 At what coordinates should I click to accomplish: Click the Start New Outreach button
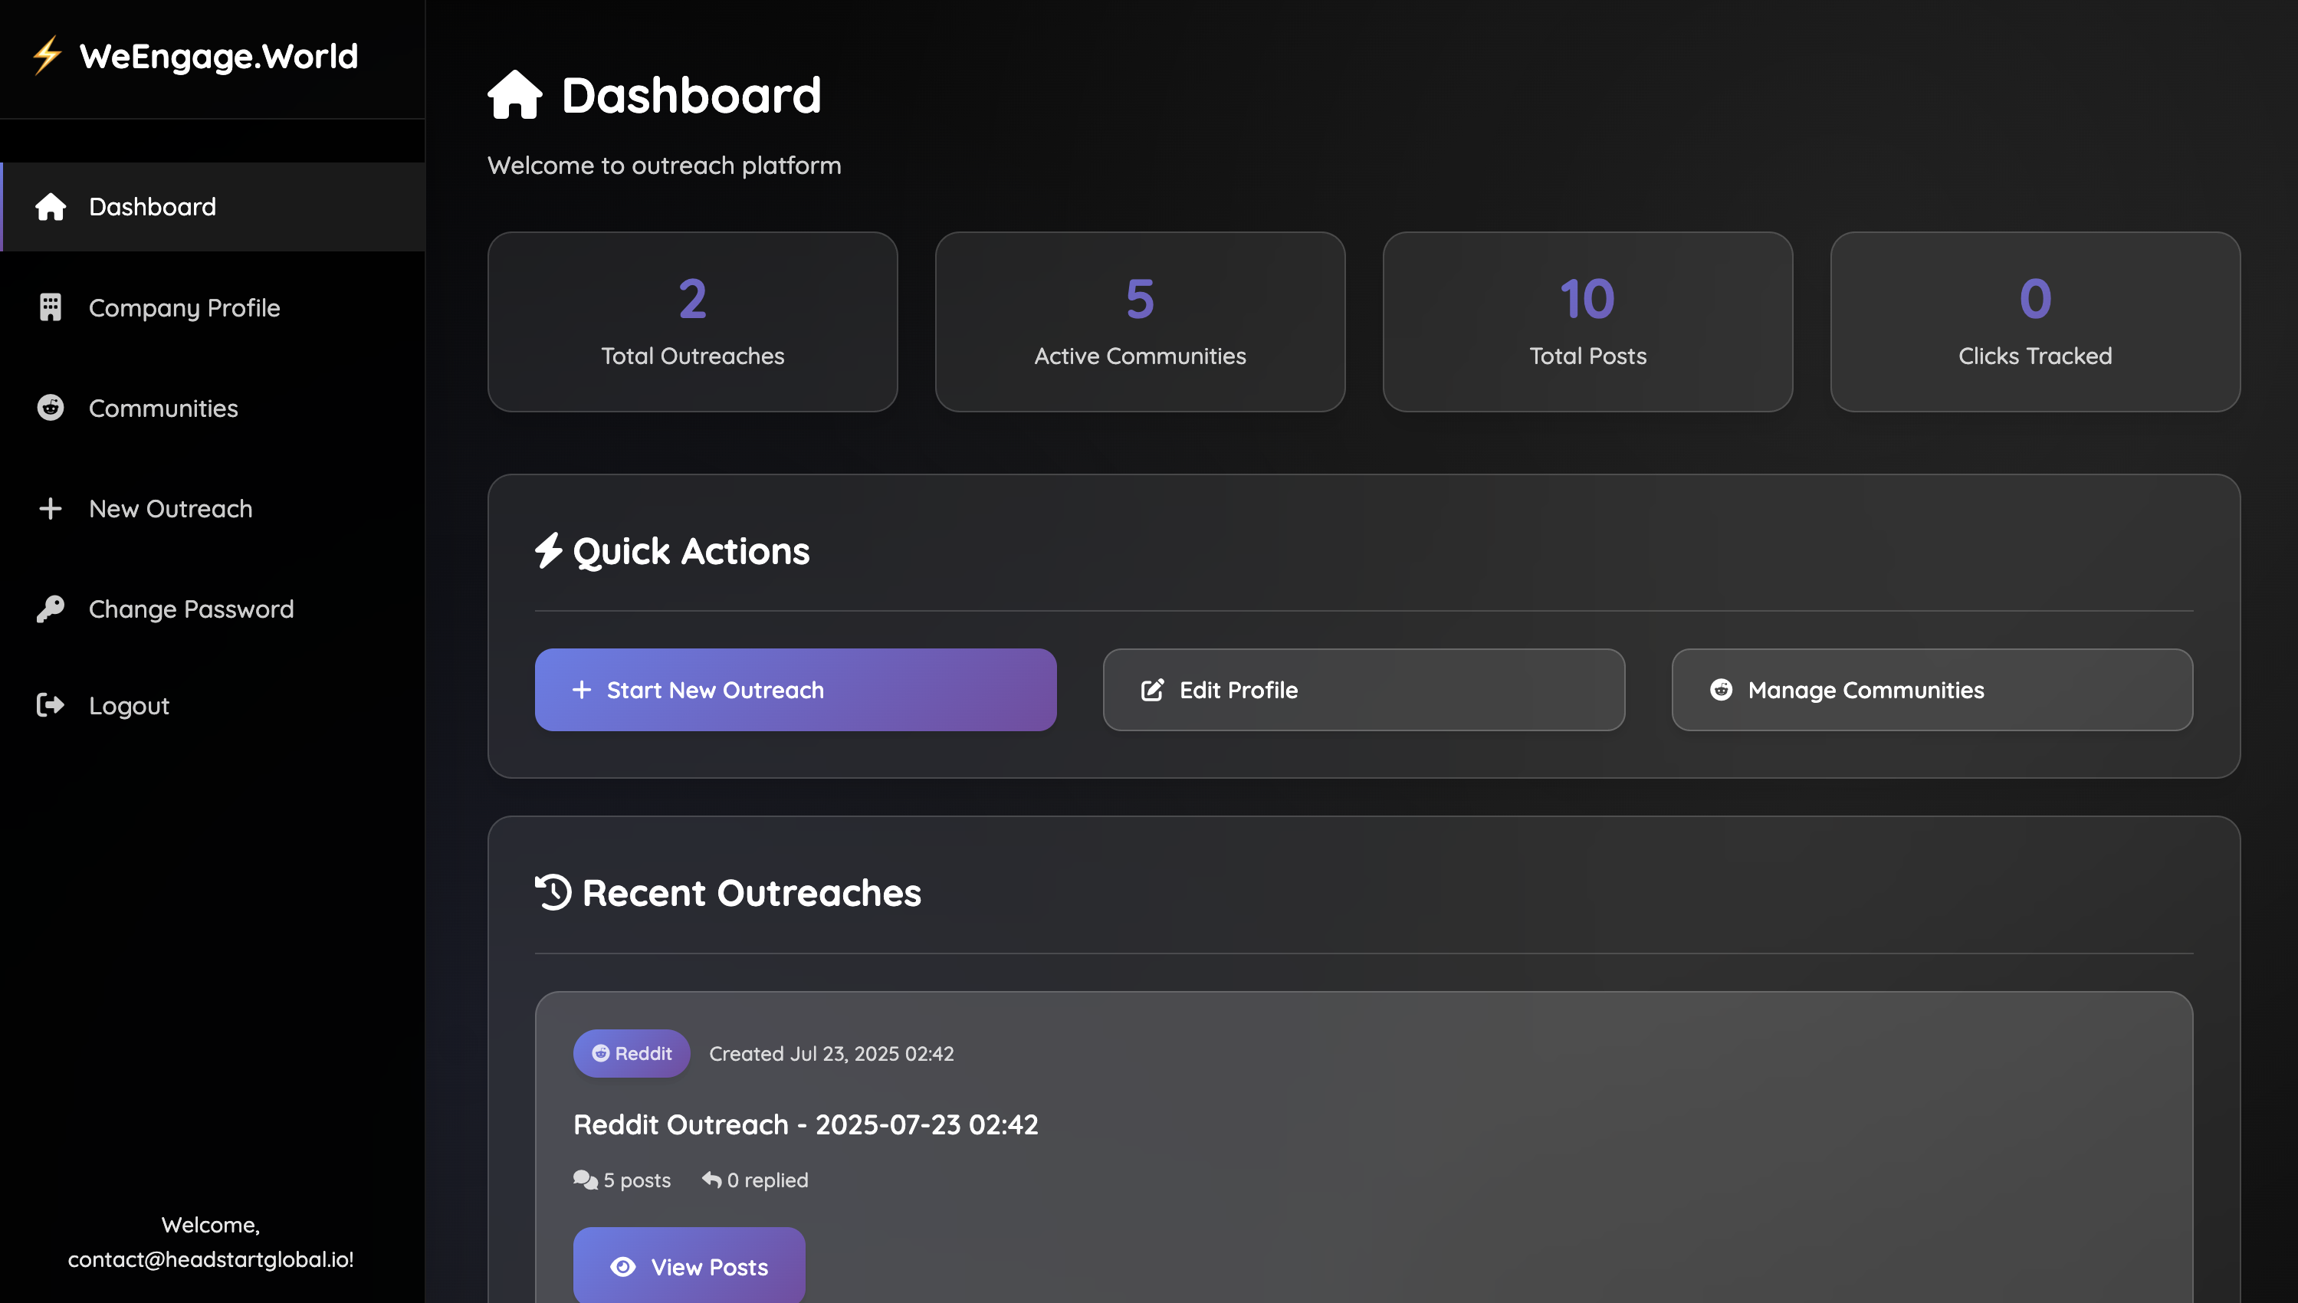coord(796,690)
